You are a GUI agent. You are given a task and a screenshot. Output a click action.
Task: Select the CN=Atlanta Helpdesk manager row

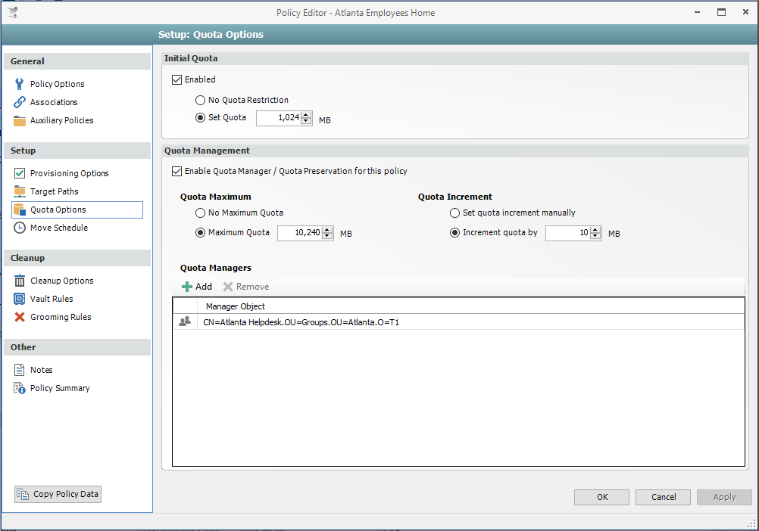tap(458, 322)
